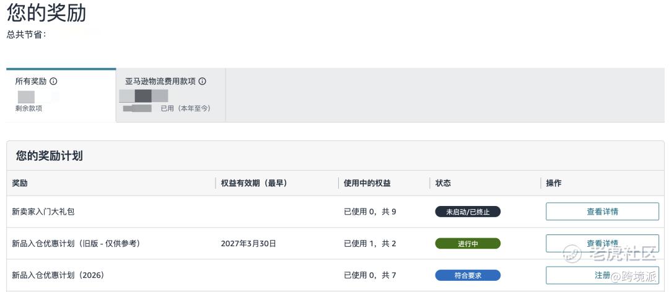Image resolution: width=669 pixels, height=292 pixels.
Task: Click the 您的奖励计划 section heading
Action: pyautogui.click(x=50, y=156)
